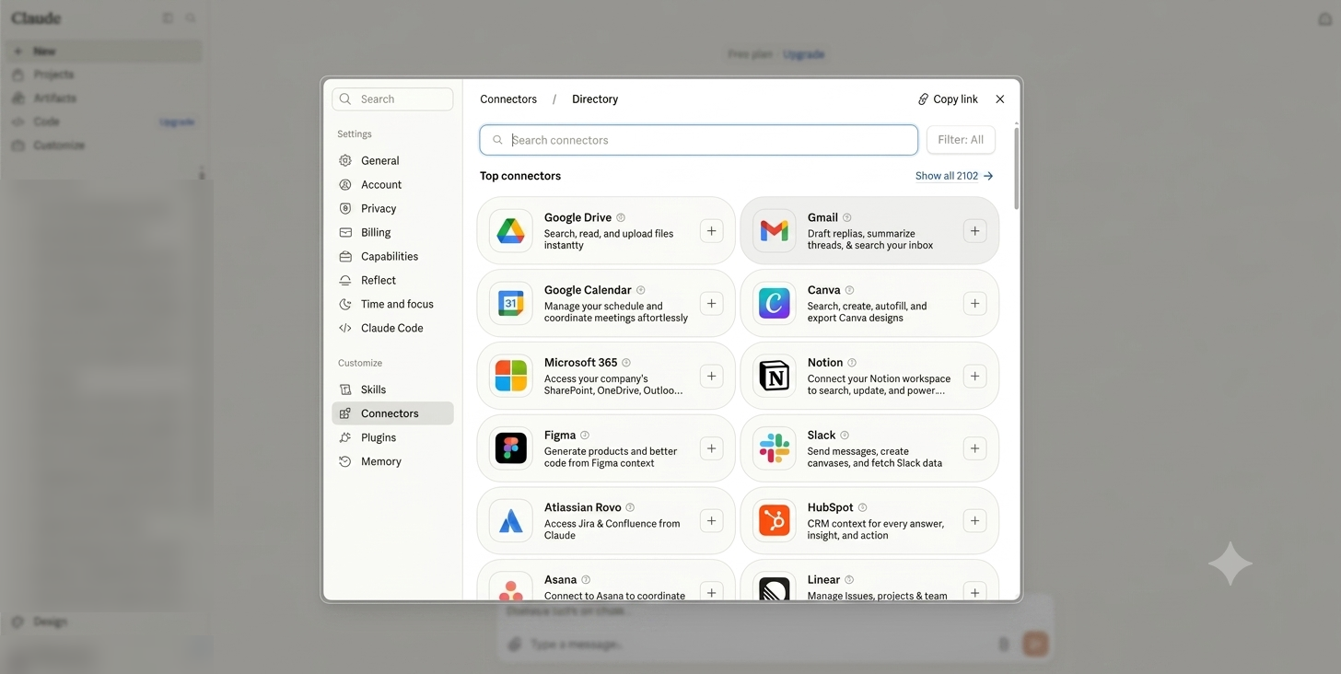This screenshot has width=1341, height=674.
Task: Add the Gmail connector
Action: point(974,230)
